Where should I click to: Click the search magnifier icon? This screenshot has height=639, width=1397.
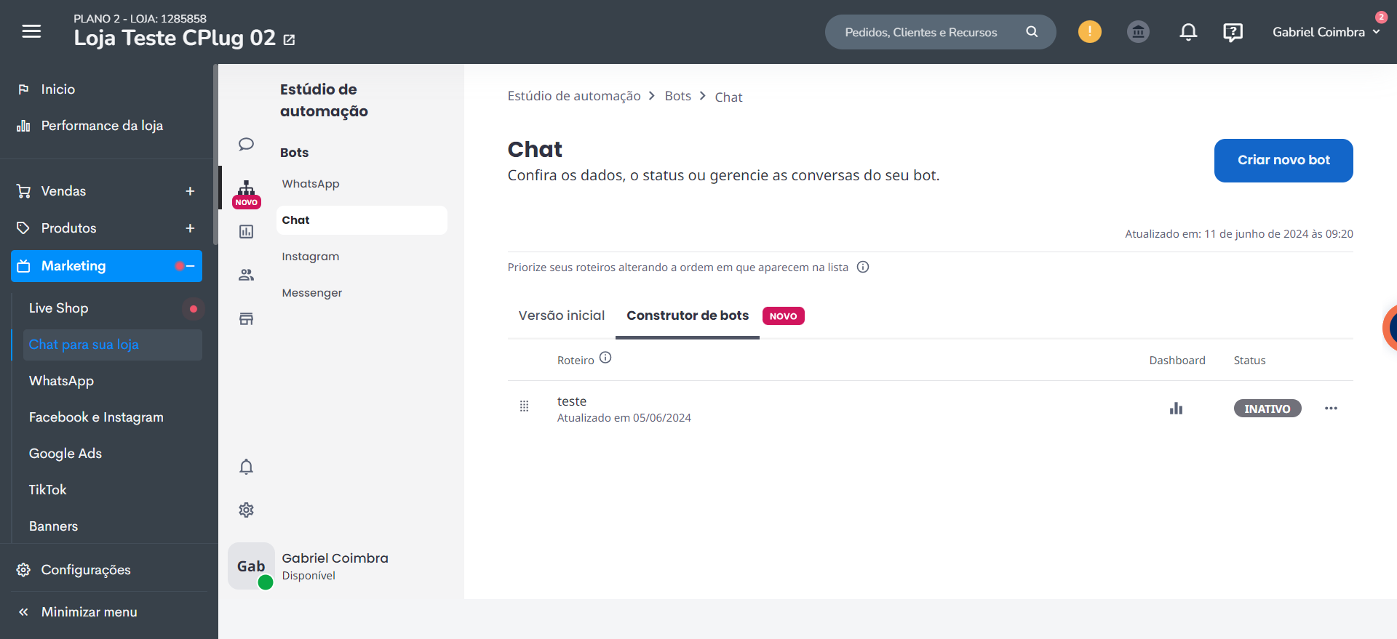point(1032,32)
